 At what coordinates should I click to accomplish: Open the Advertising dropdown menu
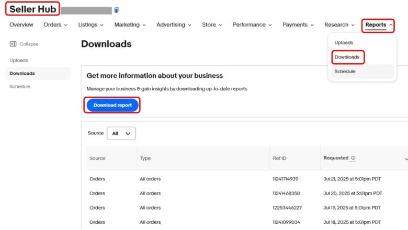click(x=174, y=25)
